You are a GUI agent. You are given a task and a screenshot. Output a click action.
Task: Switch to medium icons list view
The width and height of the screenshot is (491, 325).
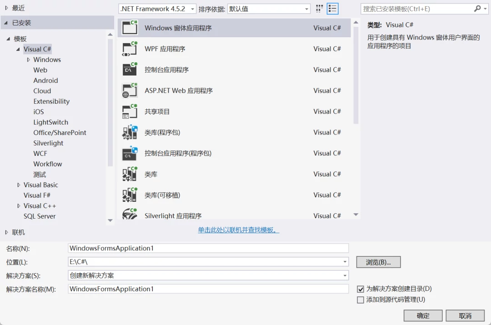(x=332, y=9)
